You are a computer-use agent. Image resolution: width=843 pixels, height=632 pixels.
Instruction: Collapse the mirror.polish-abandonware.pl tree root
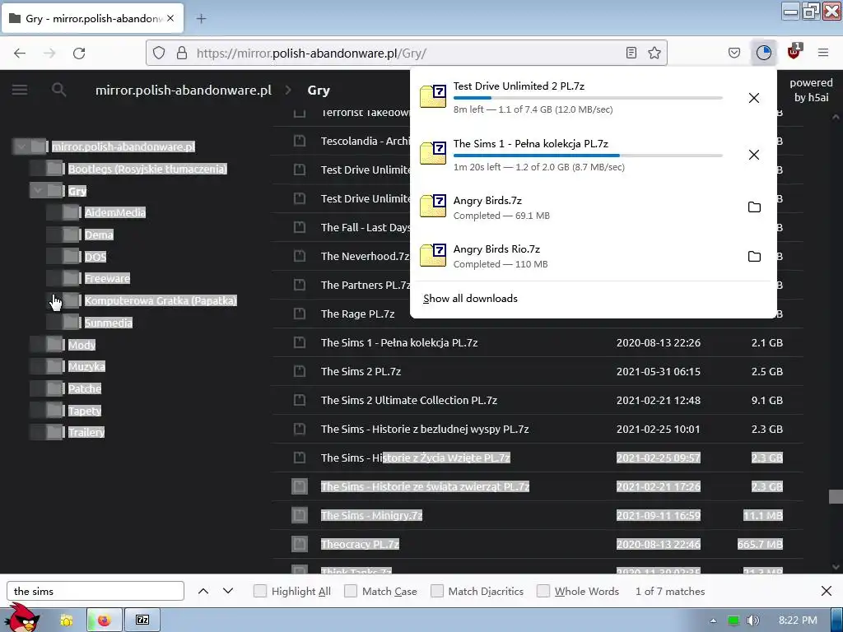tap(21, 146)
